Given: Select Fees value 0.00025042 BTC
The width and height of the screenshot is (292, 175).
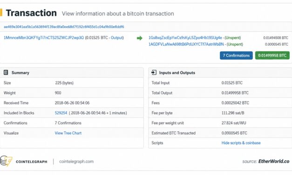Looking at the screenshot, I should (x=235, y=103).
